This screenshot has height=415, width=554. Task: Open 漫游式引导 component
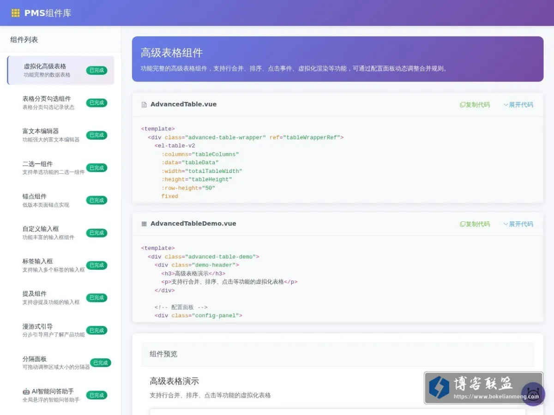tap(60, 330)
